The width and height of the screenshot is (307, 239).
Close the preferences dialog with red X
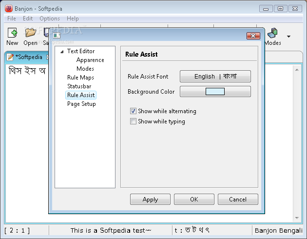pos(253,36)
